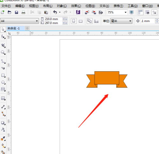Expand the A4 page size dropdown

[19, 21]
